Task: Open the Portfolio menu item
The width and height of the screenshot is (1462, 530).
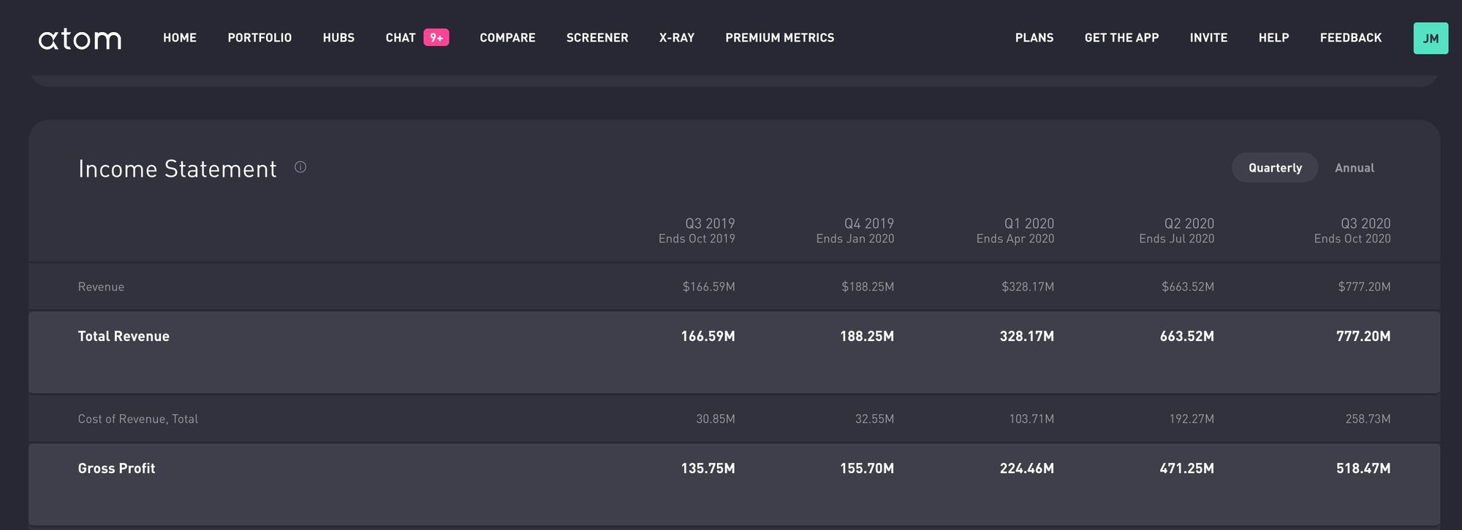Action: tap(260, 38)
